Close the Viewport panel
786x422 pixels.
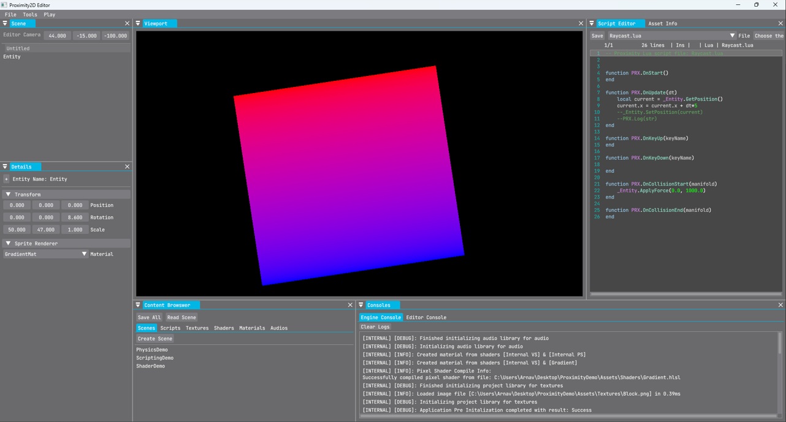(x=581, y=23)
